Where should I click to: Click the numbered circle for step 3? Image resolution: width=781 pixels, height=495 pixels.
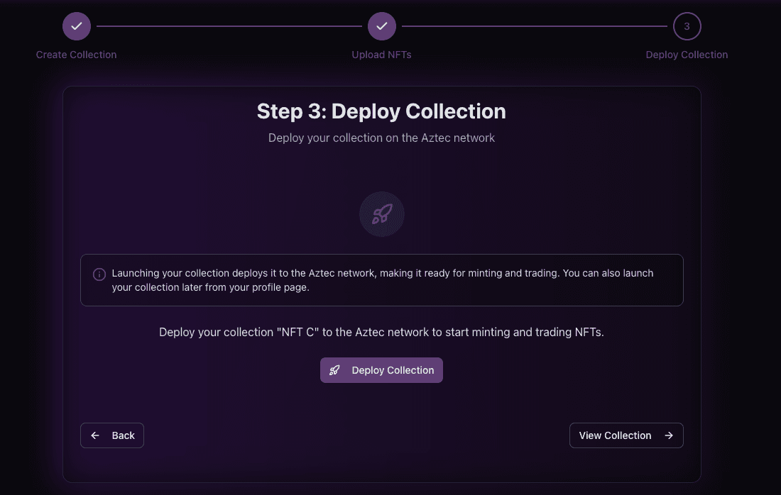687,26
